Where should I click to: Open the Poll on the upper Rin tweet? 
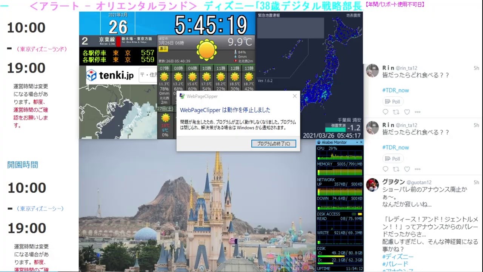(393, 101)
